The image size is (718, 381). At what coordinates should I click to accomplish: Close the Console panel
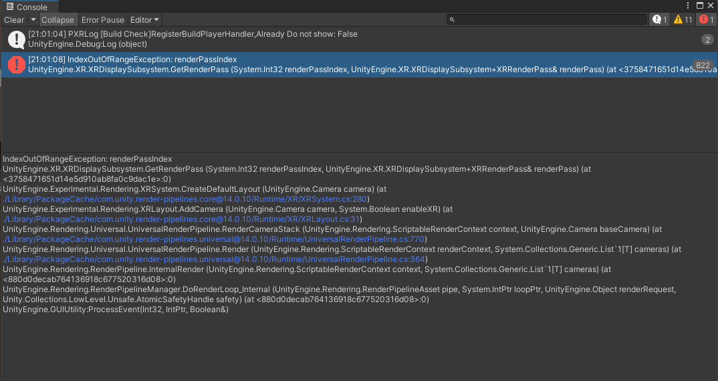[x=711, y=5]
